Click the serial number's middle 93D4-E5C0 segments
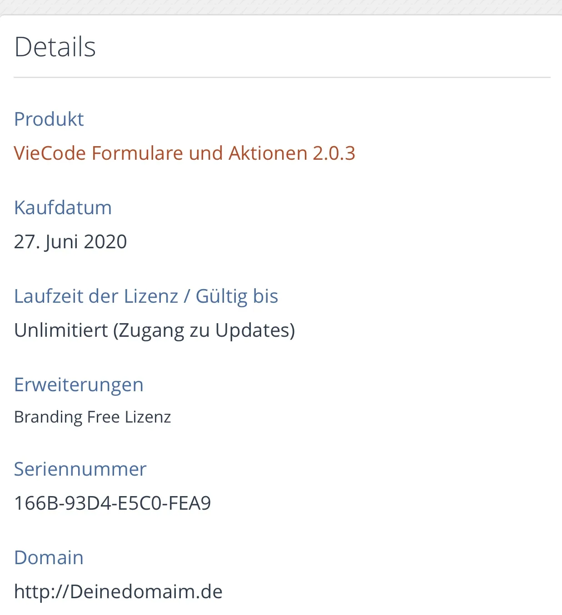This screenshot has width=562, height=615. 114,503
